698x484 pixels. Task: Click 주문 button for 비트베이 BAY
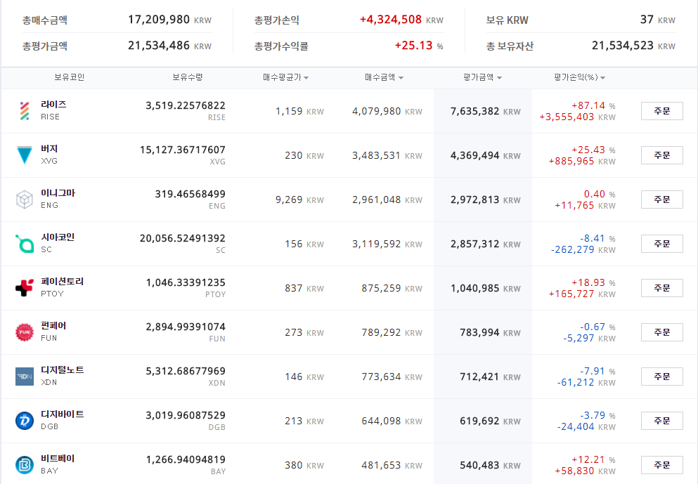tap(662, 465)
